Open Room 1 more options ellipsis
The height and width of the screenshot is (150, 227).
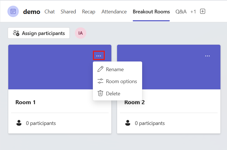[x=99, y=56]
